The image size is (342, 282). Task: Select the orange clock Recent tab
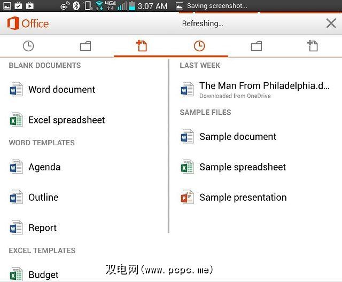(199, 46)
